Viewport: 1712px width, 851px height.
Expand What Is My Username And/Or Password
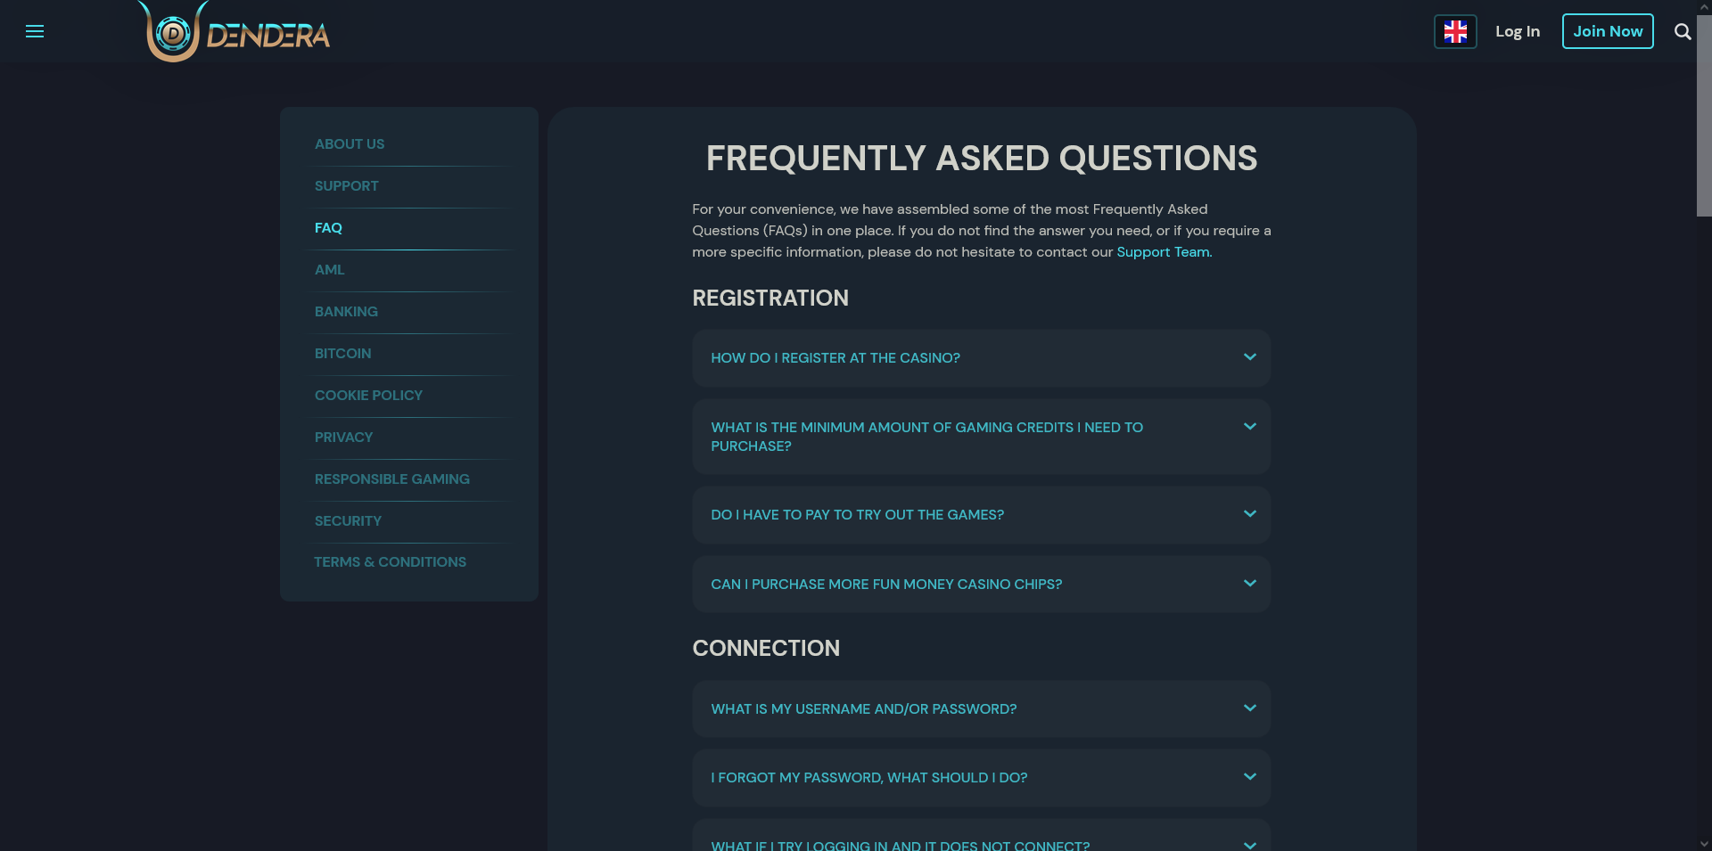coord(863,709)
